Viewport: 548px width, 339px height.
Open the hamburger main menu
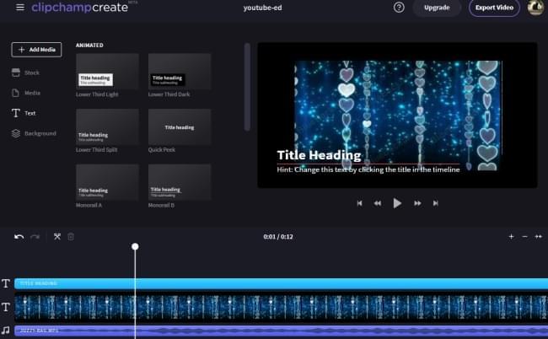pos(20,8)
